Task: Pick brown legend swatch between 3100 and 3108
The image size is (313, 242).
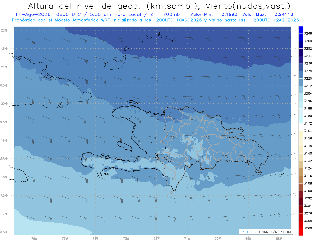Action: point(301,187)
